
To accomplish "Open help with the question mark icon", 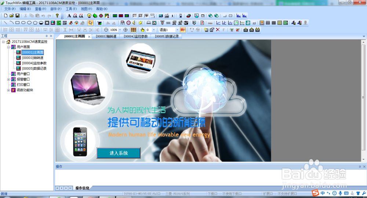I will point(57,16).
